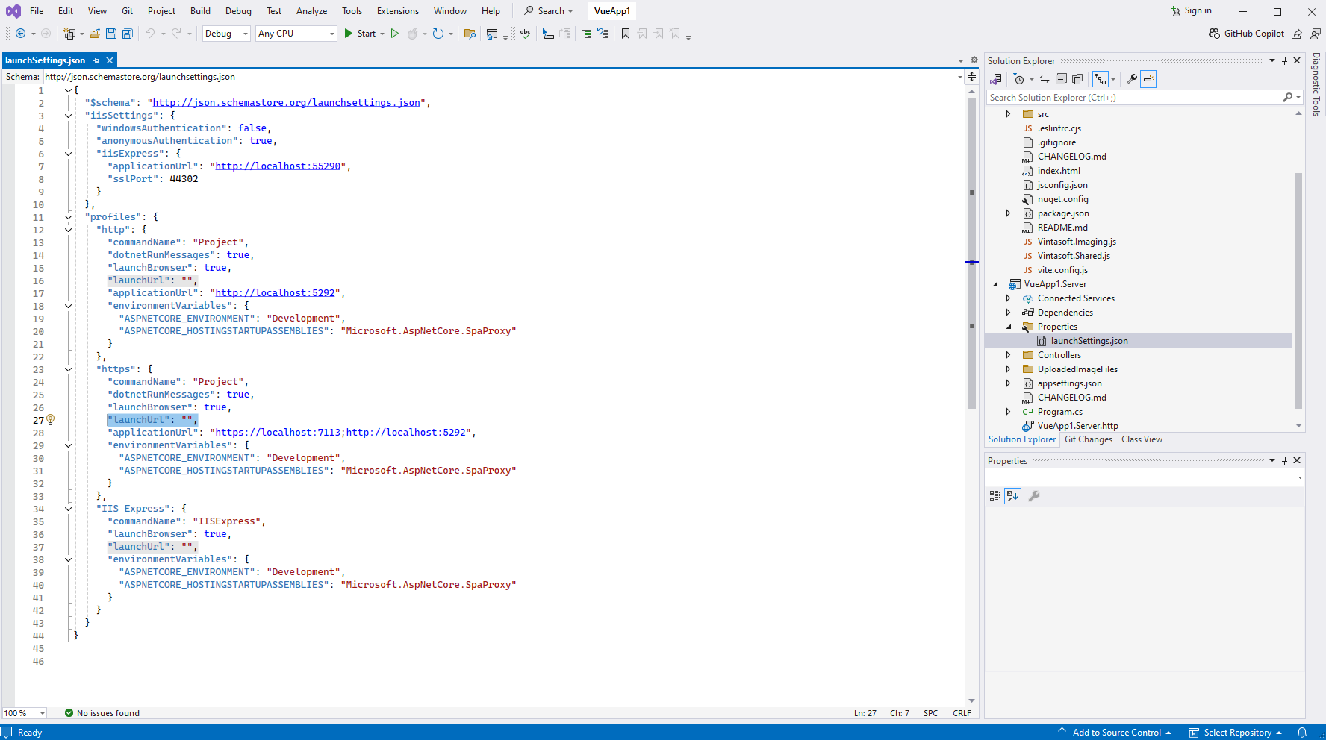The image size is (1326, 740).
Task: Open the Any CPU platform dropdown
Action: 296,34
